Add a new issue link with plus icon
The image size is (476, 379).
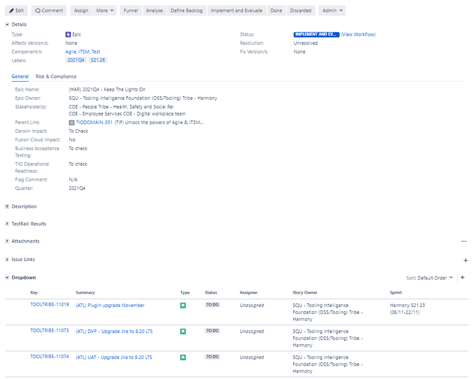point(466,261)
